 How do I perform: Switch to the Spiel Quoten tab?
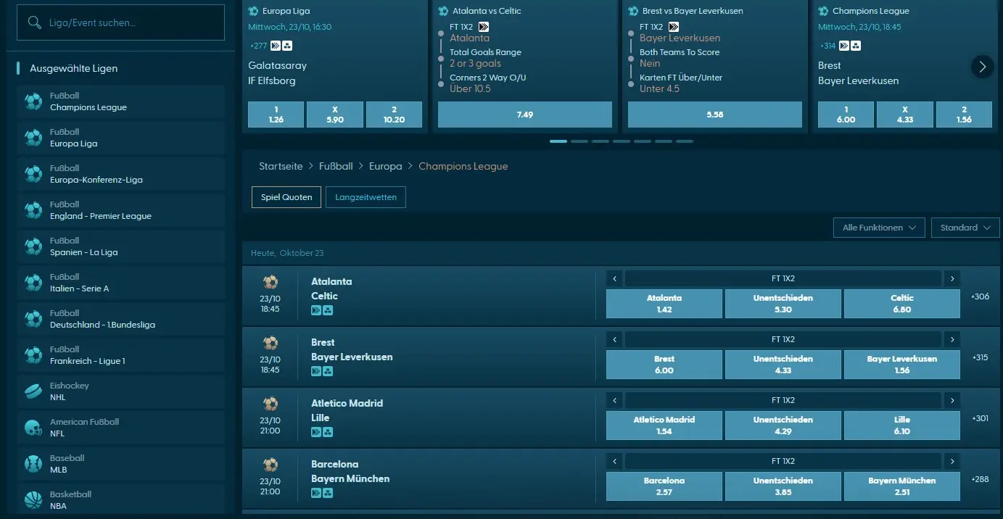286,197
